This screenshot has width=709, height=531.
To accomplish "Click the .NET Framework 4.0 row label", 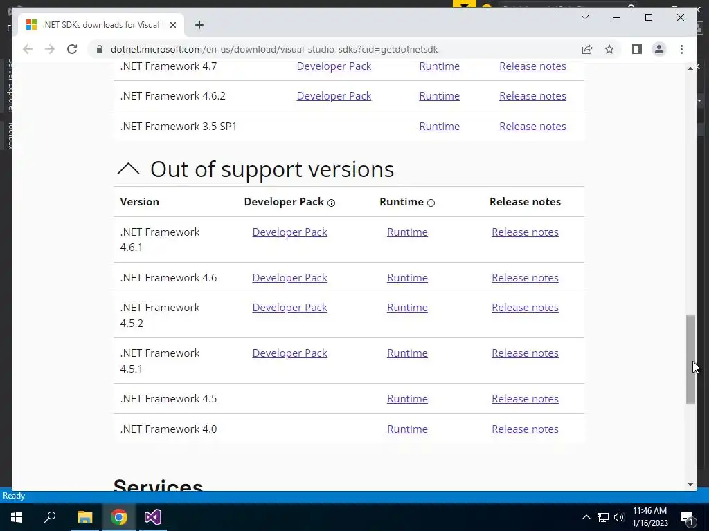I will (x=168, y=429).
